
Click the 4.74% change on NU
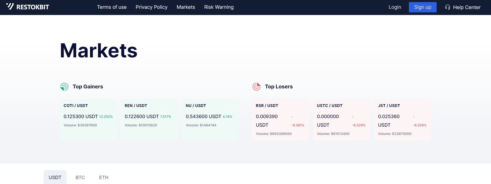[x=227, y=117]
